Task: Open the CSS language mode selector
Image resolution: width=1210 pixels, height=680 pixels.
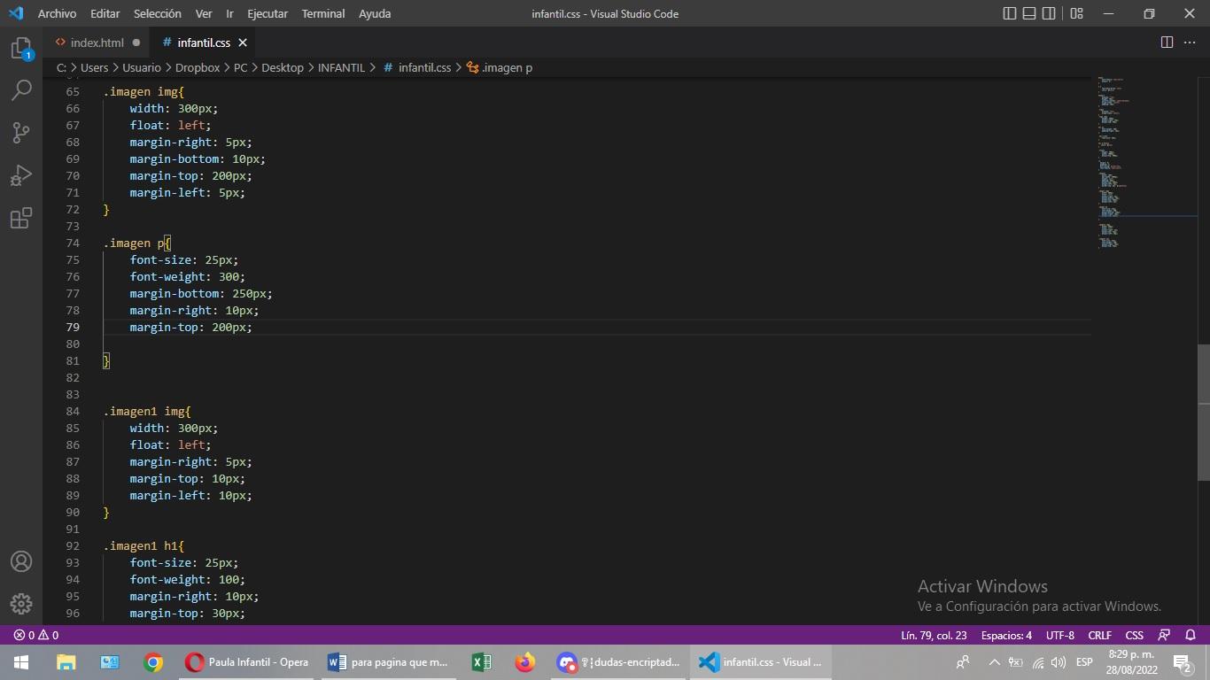Action: (1134, 635)
